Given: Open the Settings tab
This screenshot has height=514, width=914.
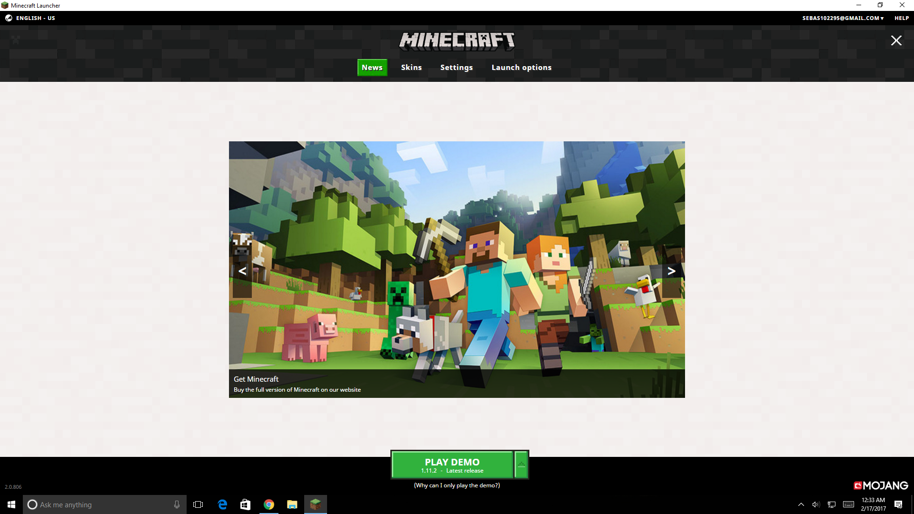Looking at the screenshot, I should [457, 68].
